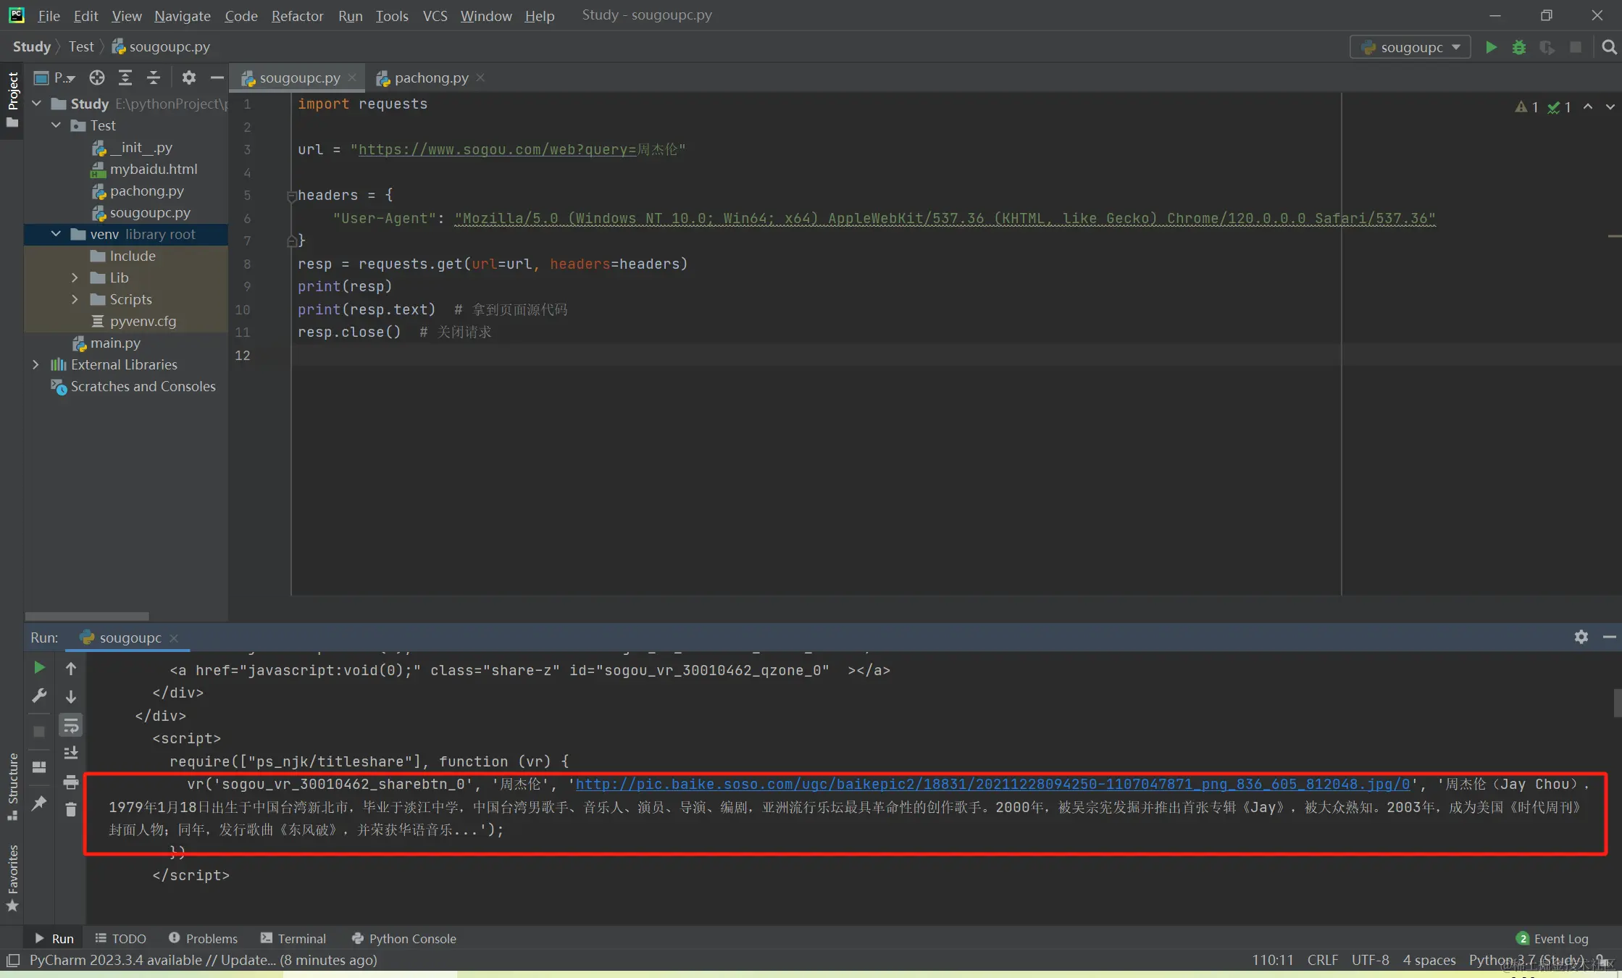Click the locate target icon in Project panel
The image size is (1622, 978).
tap(97, 78)
